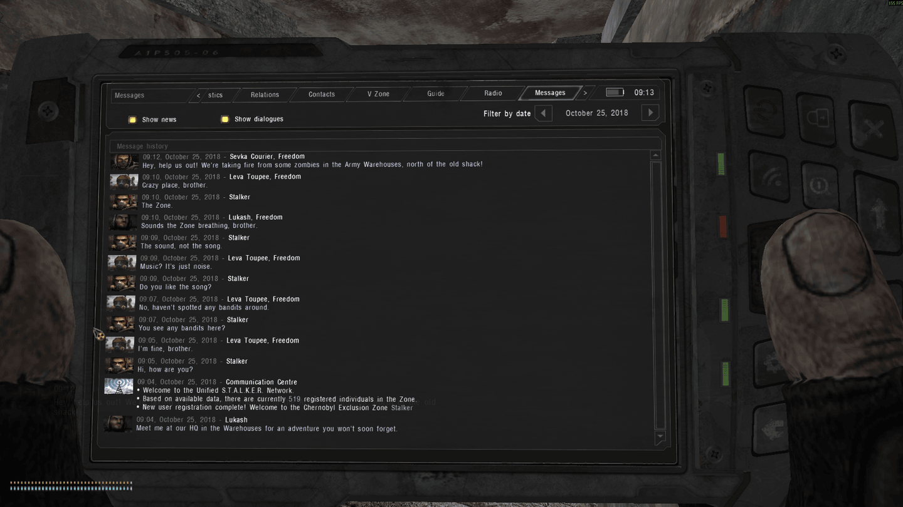Open the Contacts tab
This screenshot has width=903, height=507.
[322, 95]
